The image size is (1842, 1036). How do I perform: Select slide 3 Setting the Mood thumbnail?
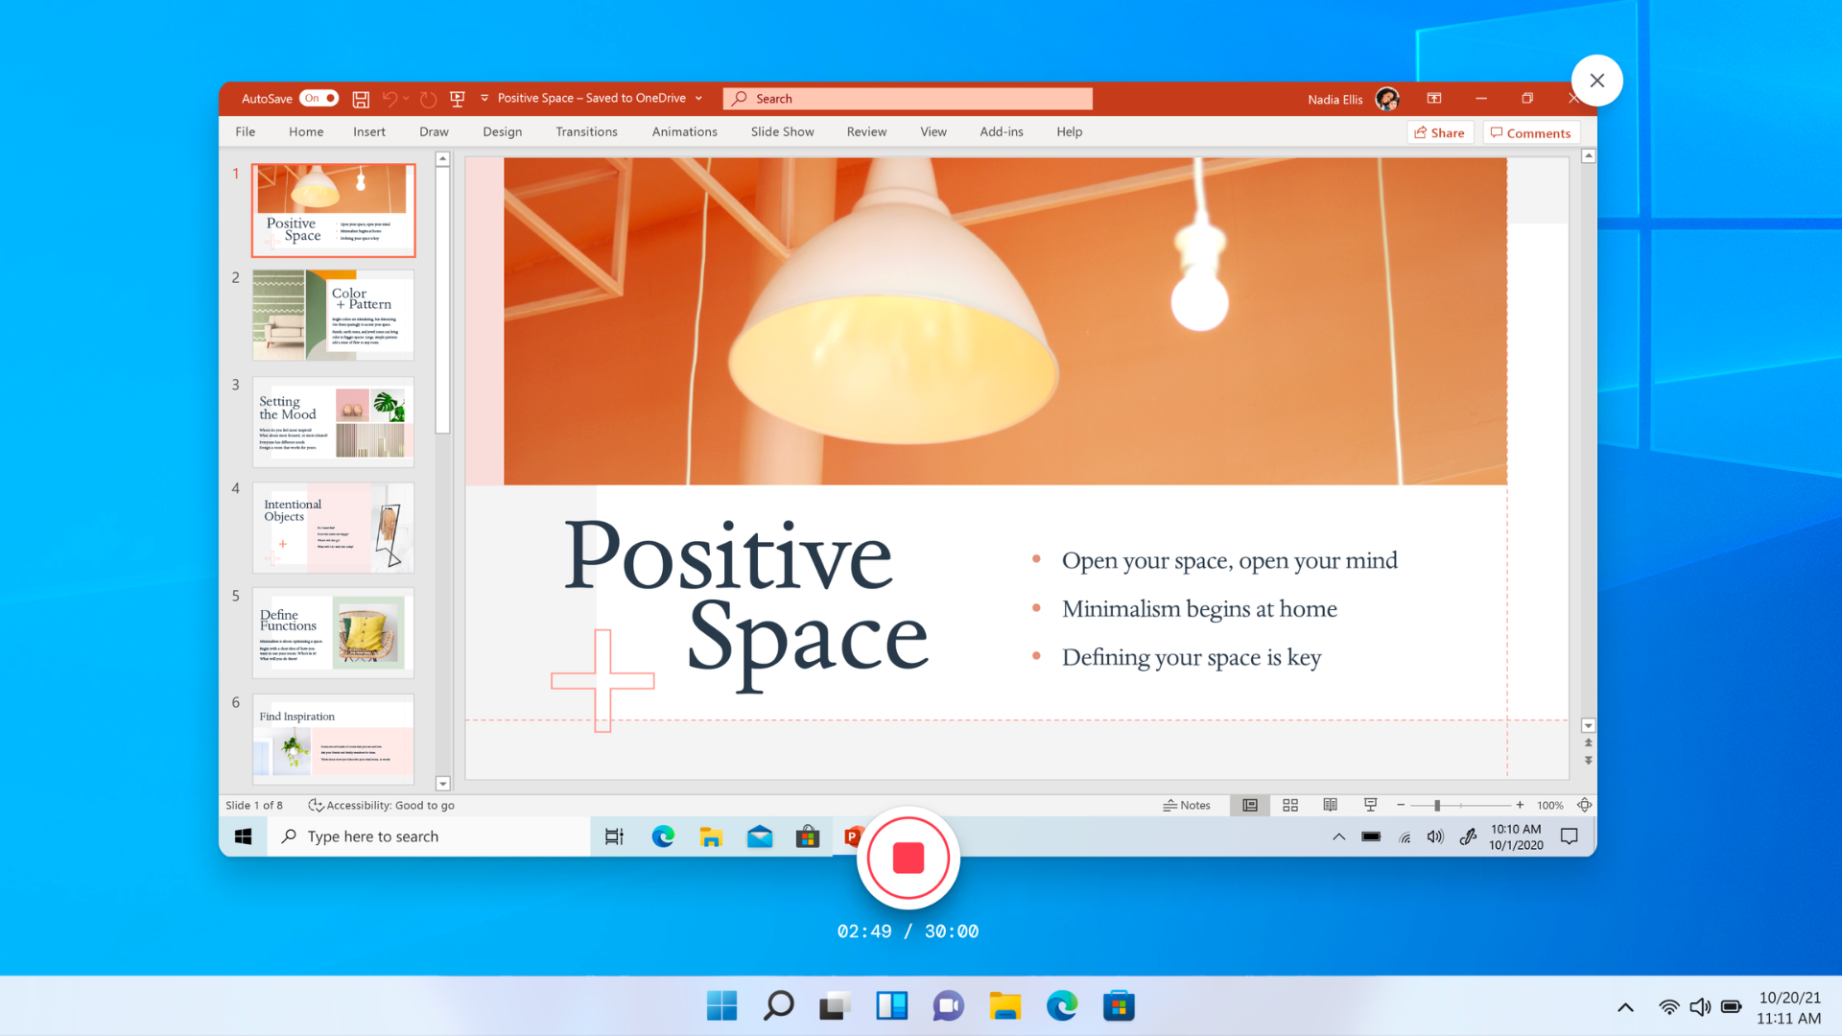[x=335, y=422]
